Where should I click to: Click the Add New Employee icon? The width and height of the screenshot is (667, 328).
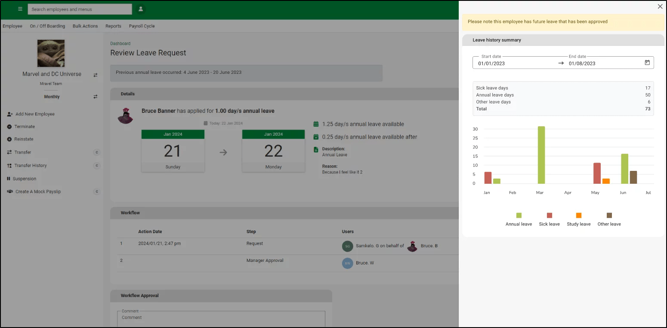tap(10, 114)
